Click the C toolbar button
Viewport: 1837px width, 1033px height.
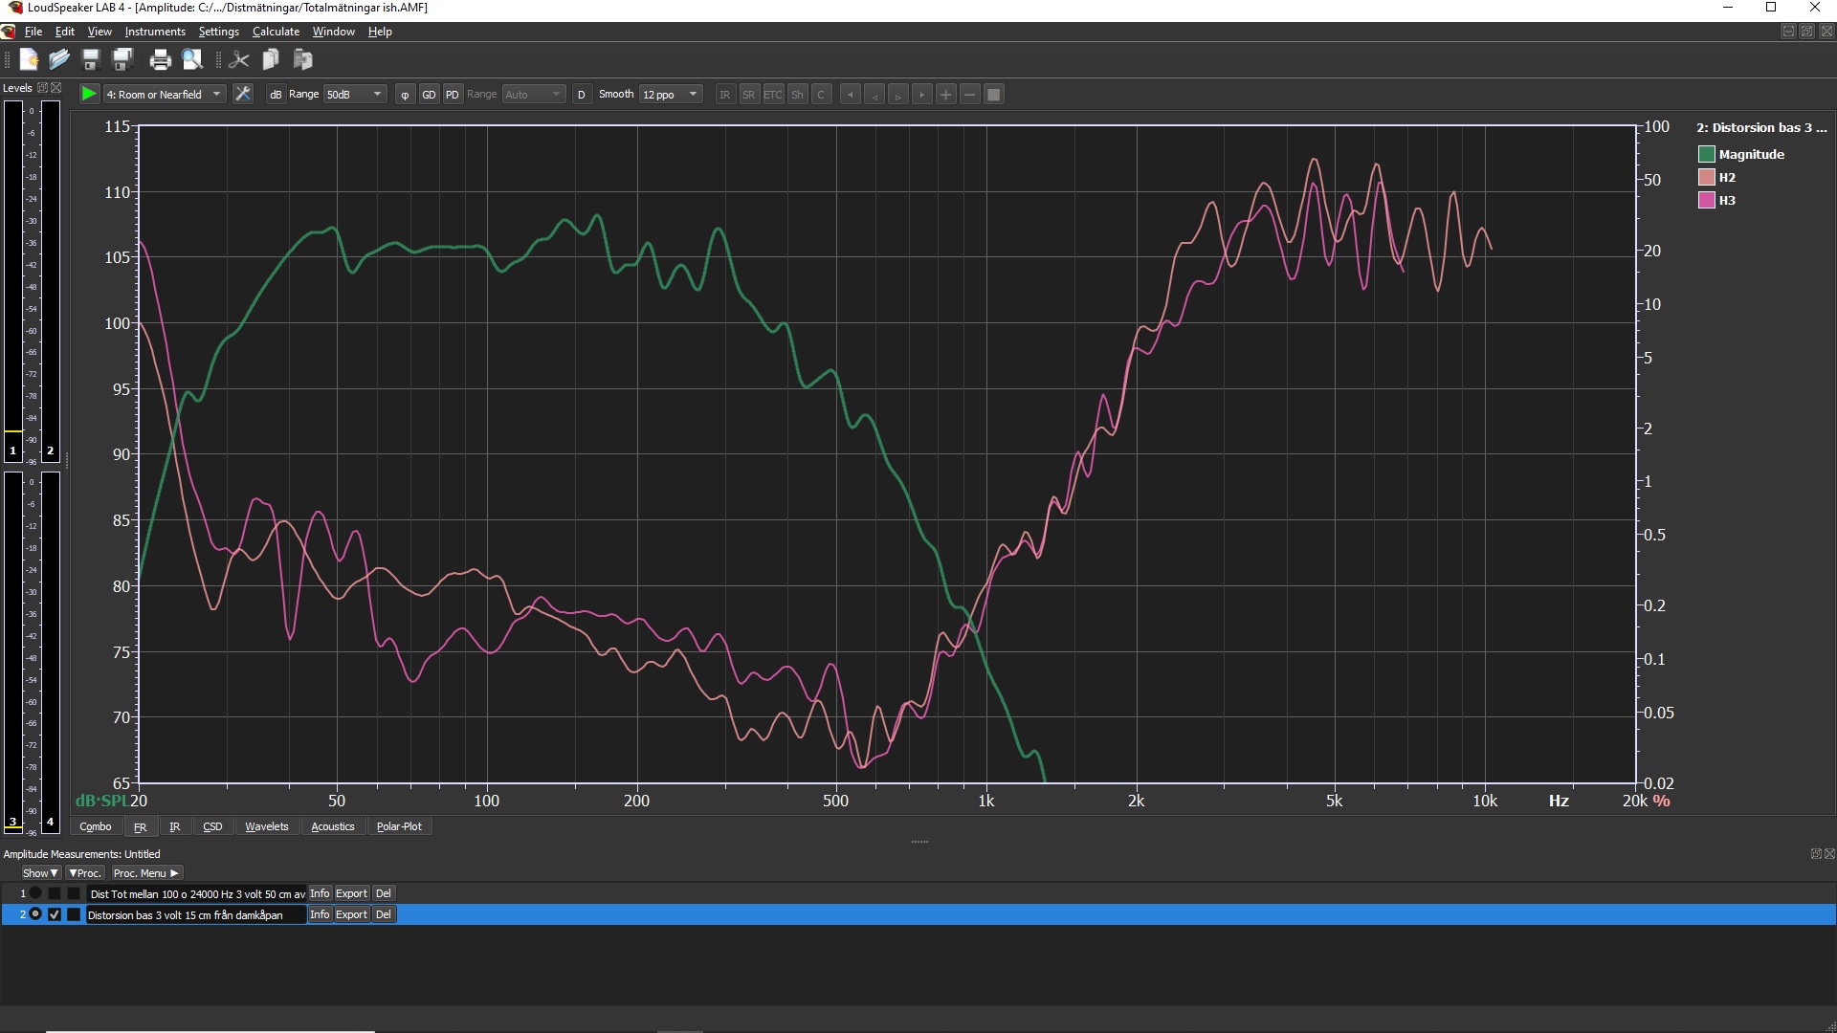[x=821, y=94]
